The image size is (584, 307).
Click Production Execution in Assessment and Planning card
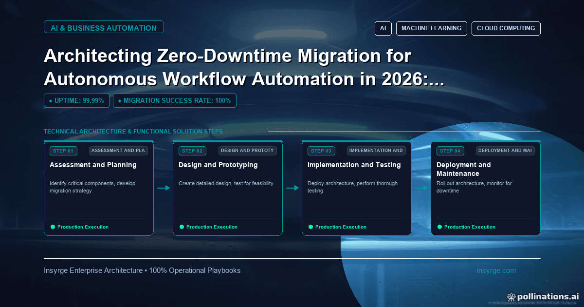(83, 227)
